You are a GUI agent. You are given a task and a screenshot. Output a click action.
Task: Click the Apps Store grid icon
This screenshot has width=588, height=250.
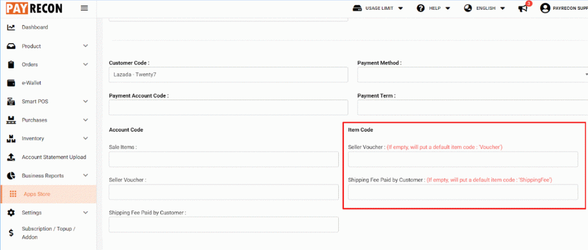(x=13, y=194)
